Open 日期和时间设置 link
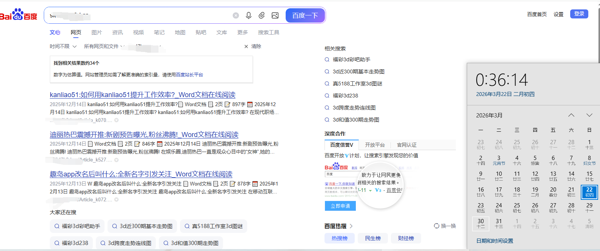This screenshot has width=600, height=251. (495, 241)
